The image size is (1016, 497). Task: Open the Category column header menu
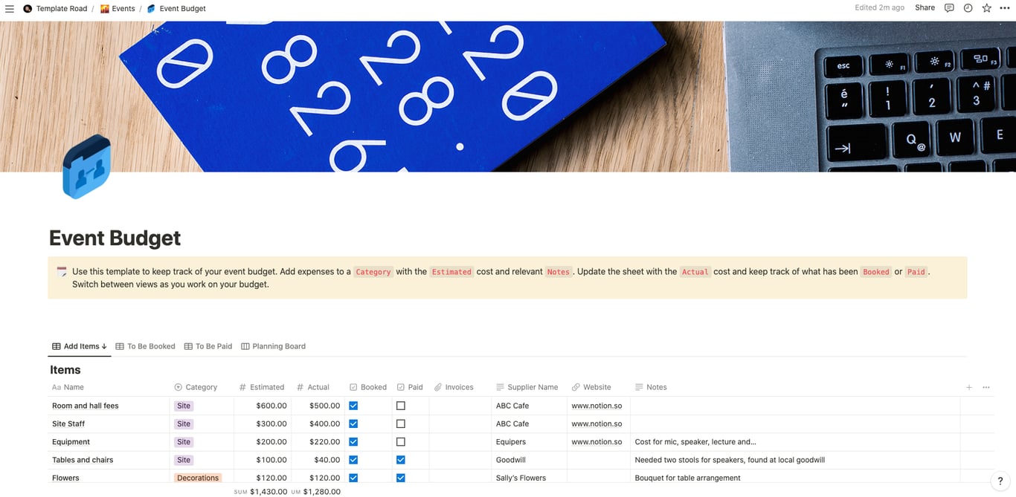click(x=196, y=387)
